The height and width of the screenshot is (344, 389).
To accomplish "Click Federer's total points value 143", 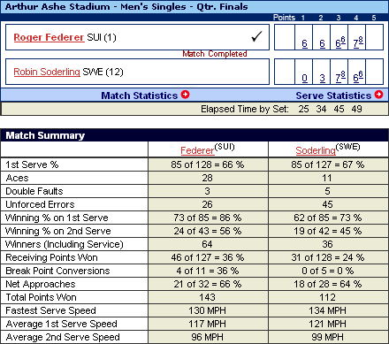I will 207,297.
